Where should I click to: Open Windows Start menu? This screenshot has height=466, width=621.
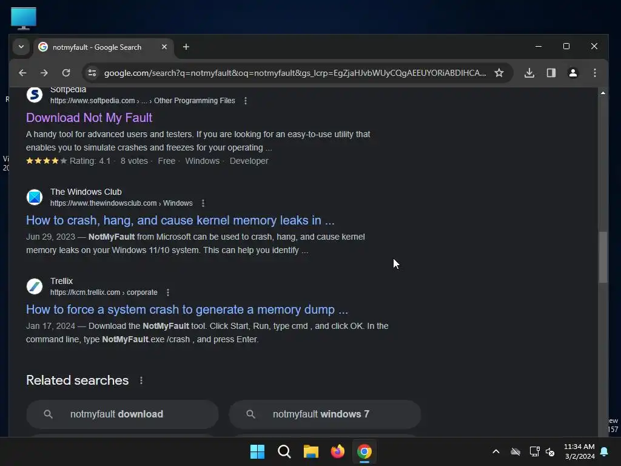(257, 451)
